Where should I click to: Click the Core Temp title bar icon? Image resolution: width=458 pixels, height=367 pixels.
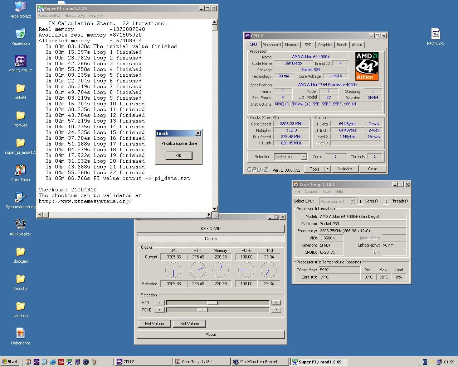296,185
